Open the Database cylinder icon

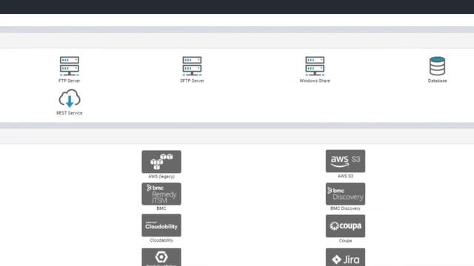coord(437,66)
